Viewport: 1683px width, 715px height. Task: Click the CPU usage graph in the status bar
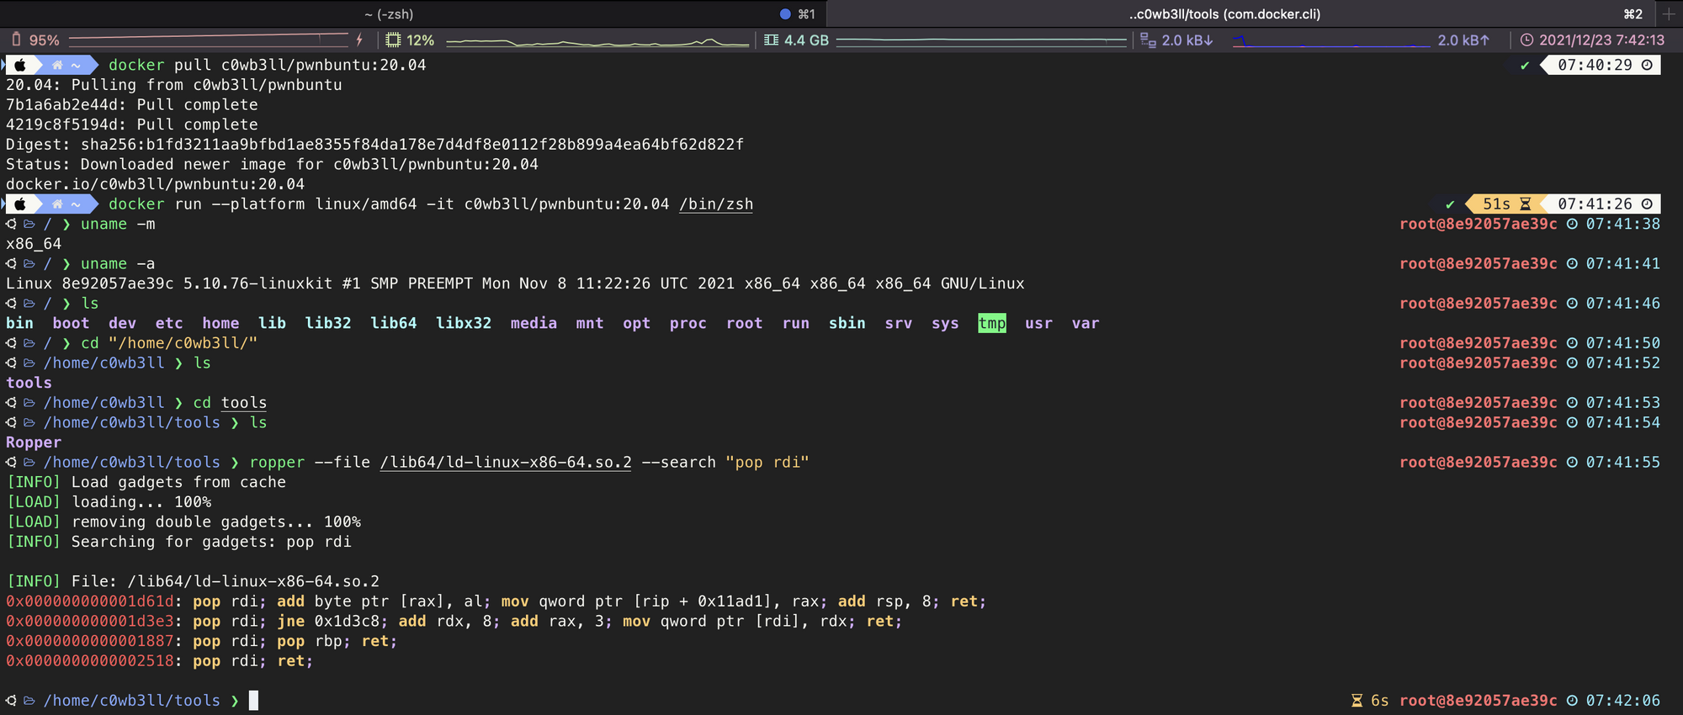coord(597,40)
